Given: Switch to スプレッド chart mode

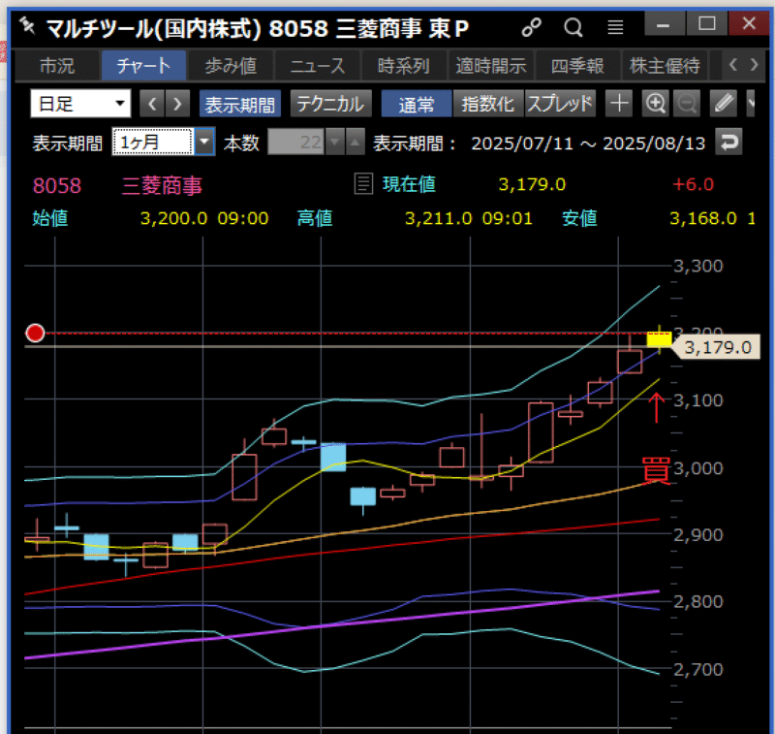Looking at the screenshot, I should 560,104.
